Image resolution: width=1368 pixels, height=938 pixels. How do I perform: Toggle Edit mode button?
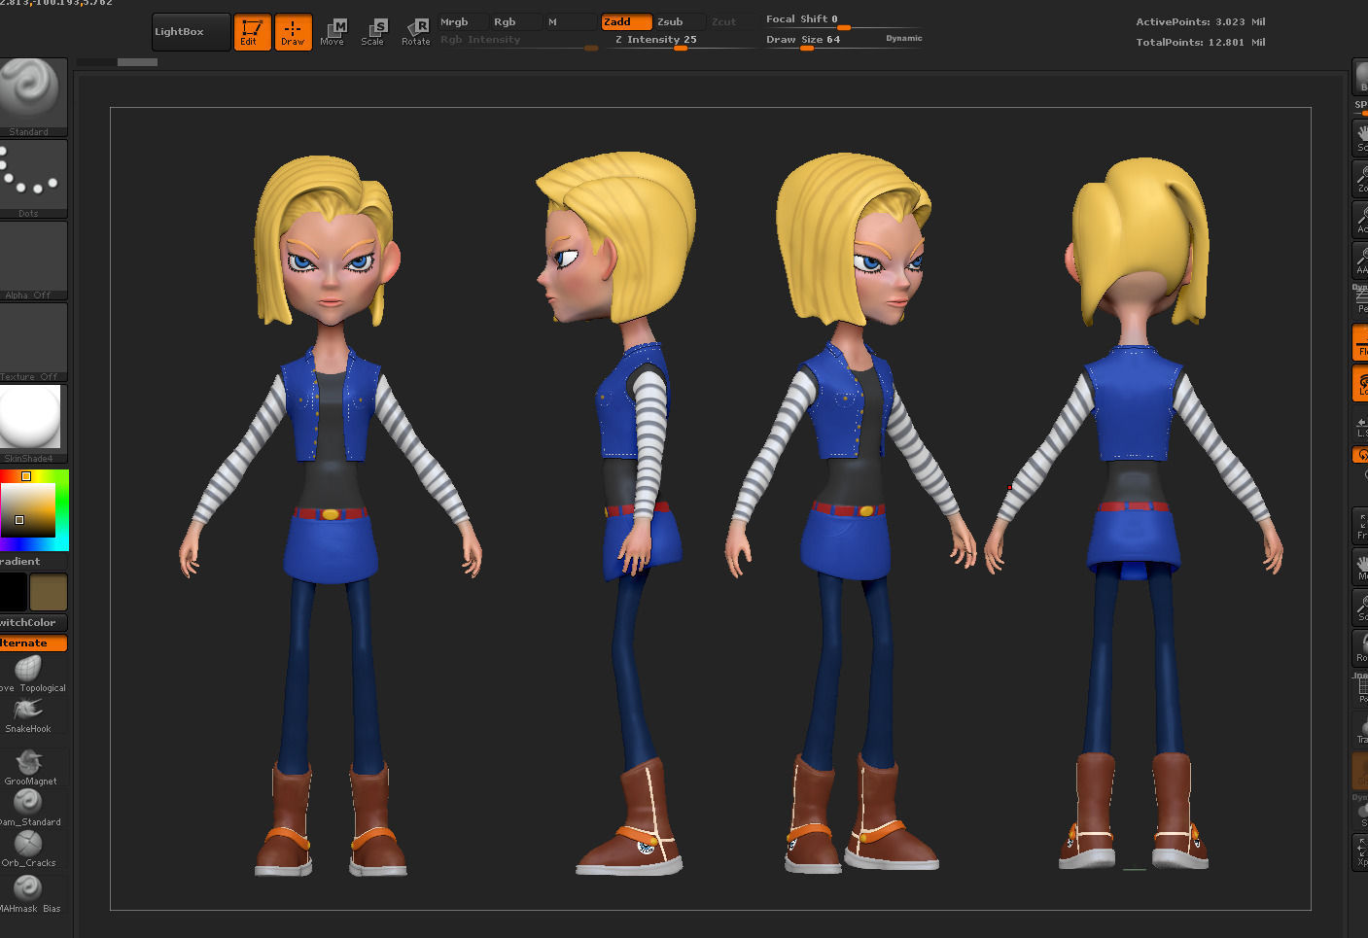pyautogui.click(x=252, y=32)
